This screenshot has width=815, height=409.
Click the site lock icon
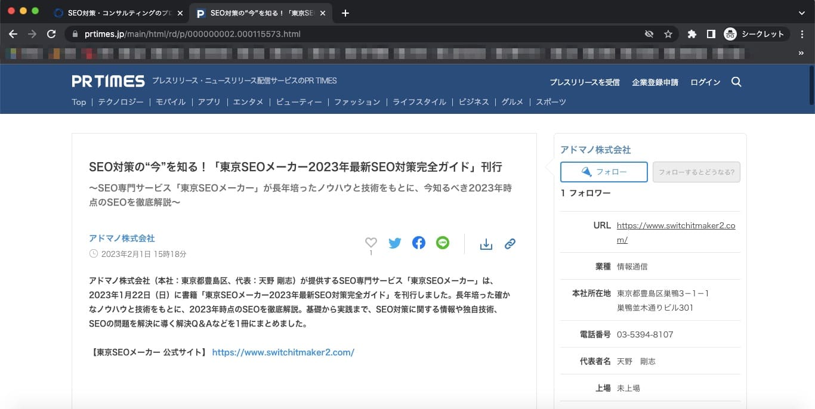click(75, 34)
